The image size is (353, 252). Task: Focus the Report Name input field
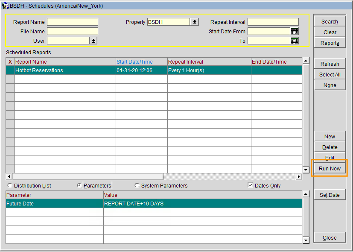(73, 22)
